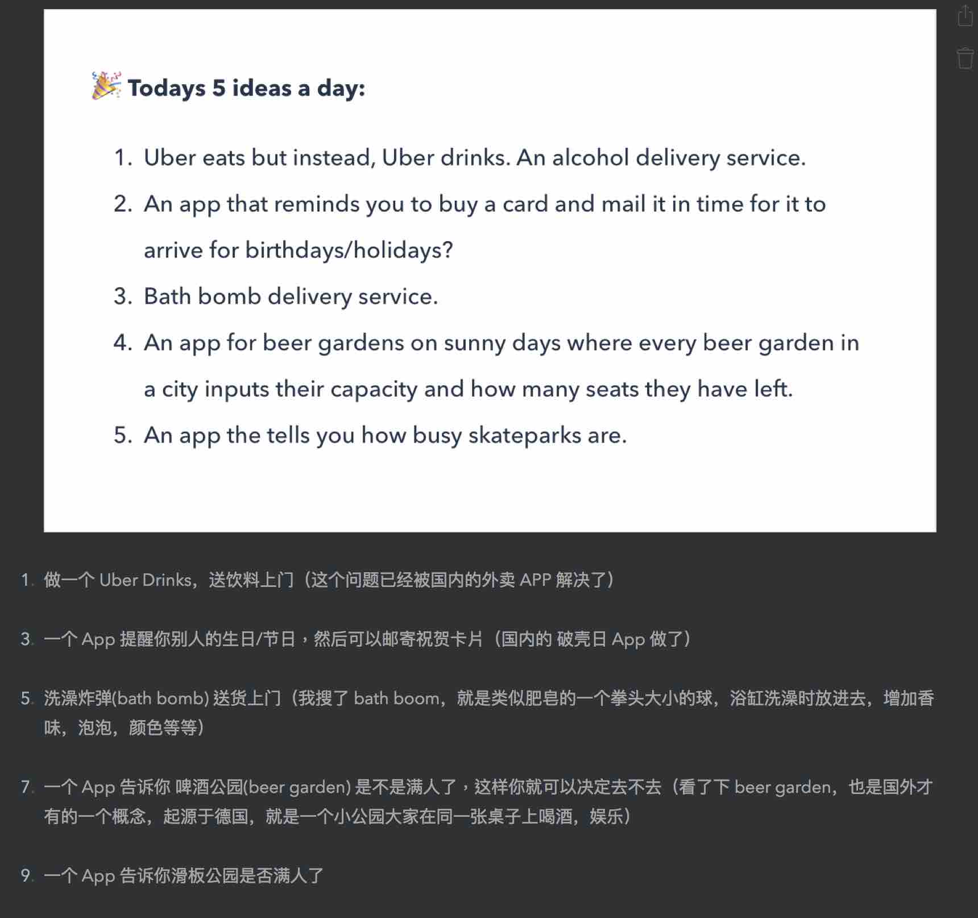Click the party popper emoji in the heading
Screen dimensions: 978x918
[x=106, y=86]
